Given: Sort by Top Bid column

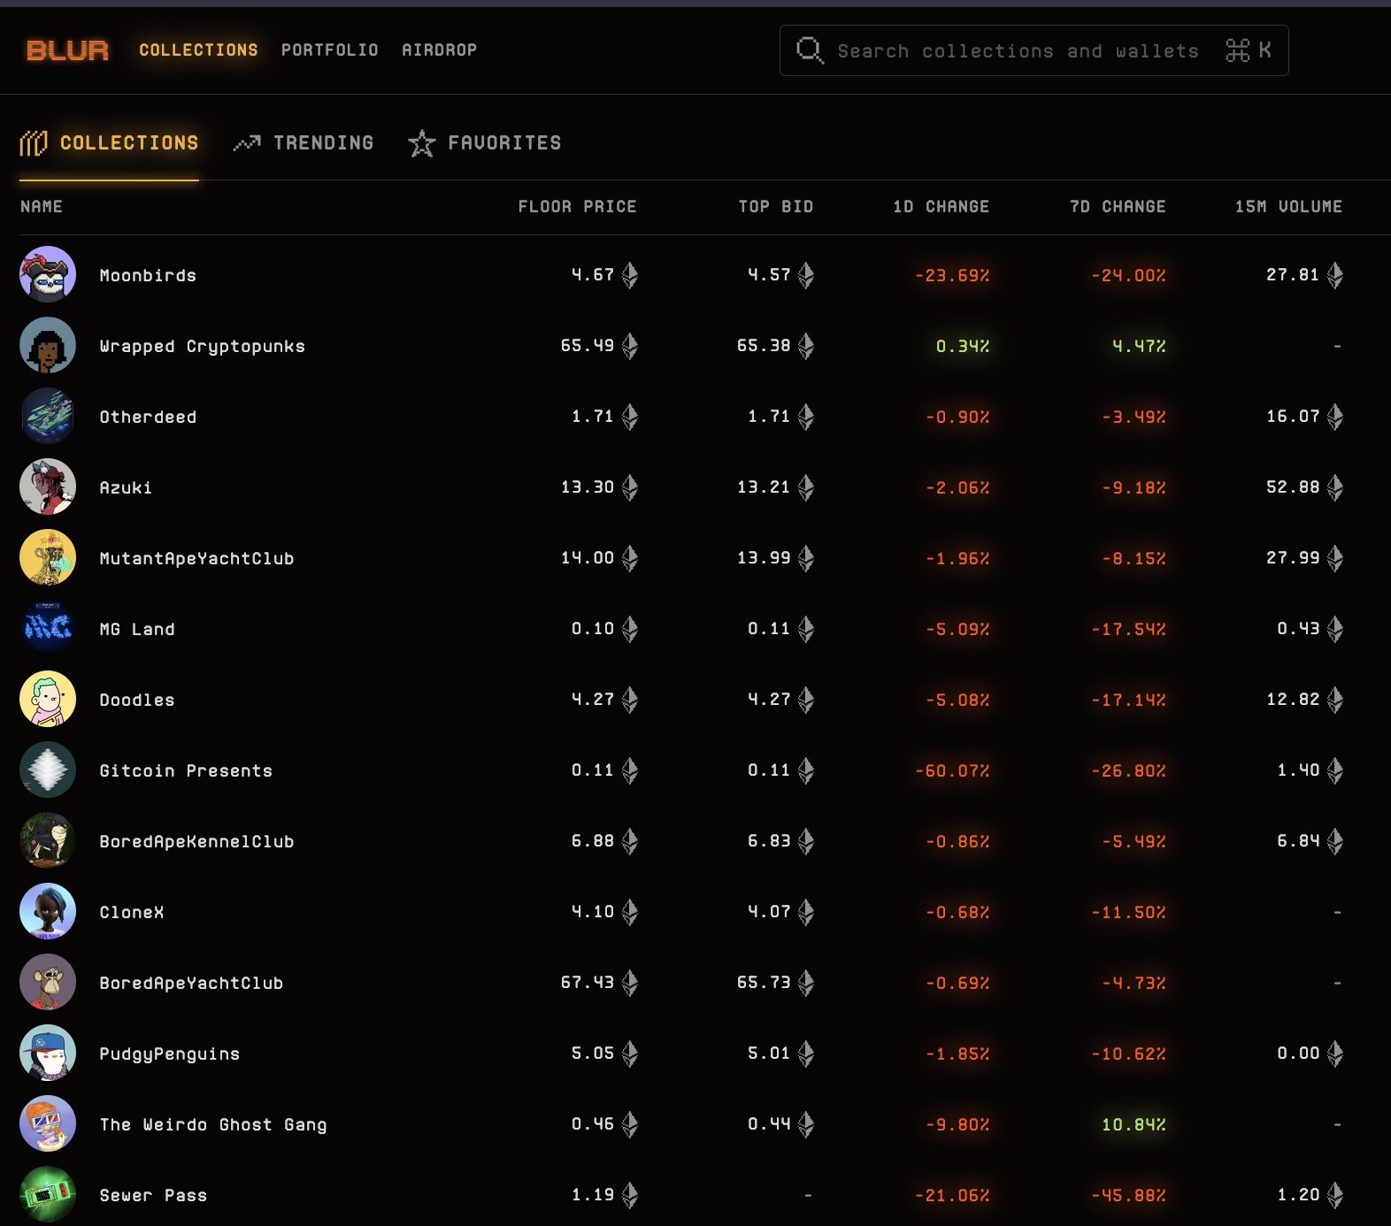Looking at the screenshot, I should [x=775, y=207].
